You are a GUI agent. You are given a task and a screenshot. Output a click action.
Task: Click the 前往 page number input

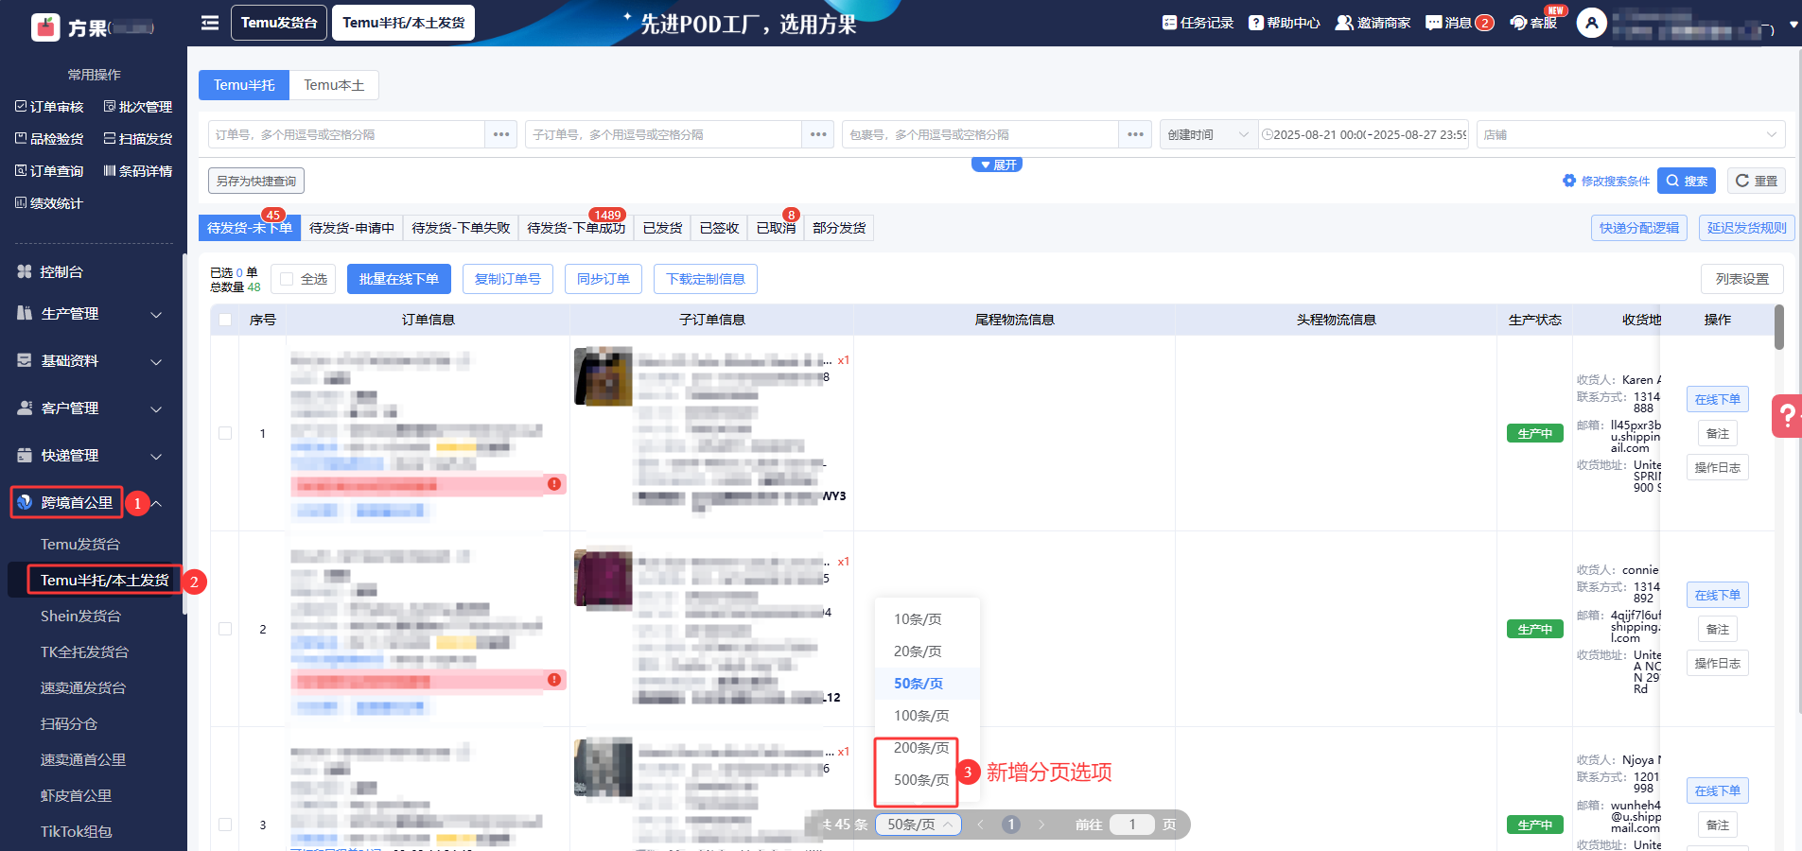1131,825
